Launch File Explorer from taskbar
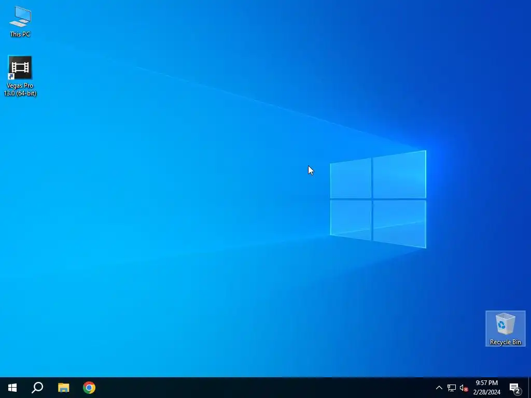Viewport: 531px width, 398px height. point(64,388)
